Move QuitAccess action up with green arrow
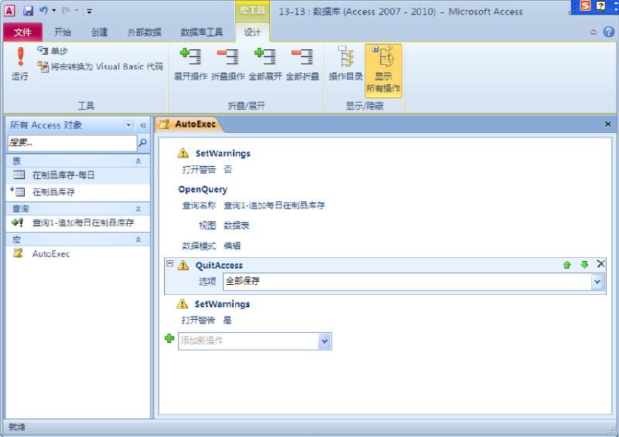Viewport: 619px width, 437px height. (567, 265)
